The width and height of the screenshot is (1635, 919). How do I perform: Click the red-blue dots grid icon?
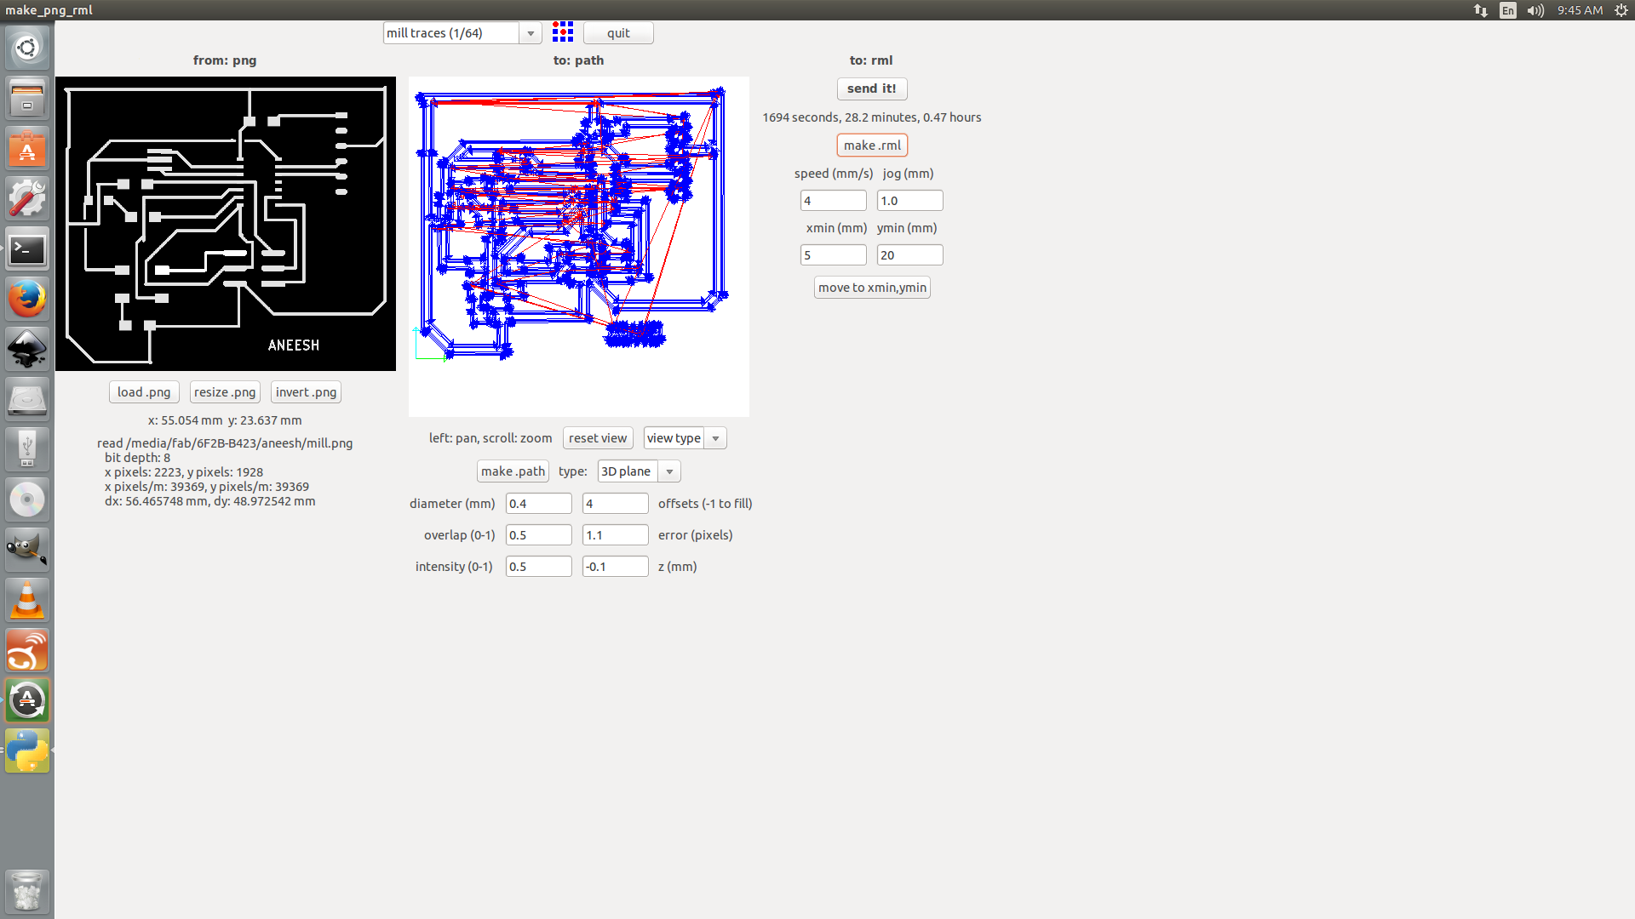click(x=562, y=32)
